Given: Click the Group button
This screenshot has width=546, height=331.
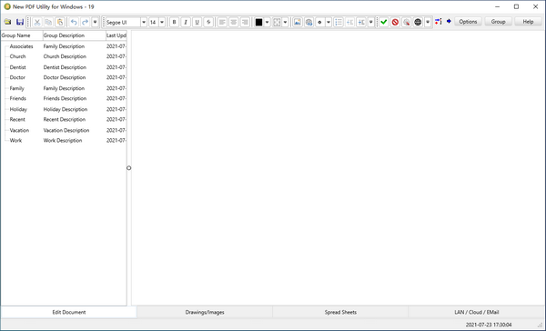Looking at the screenshot, I should 498,22.
